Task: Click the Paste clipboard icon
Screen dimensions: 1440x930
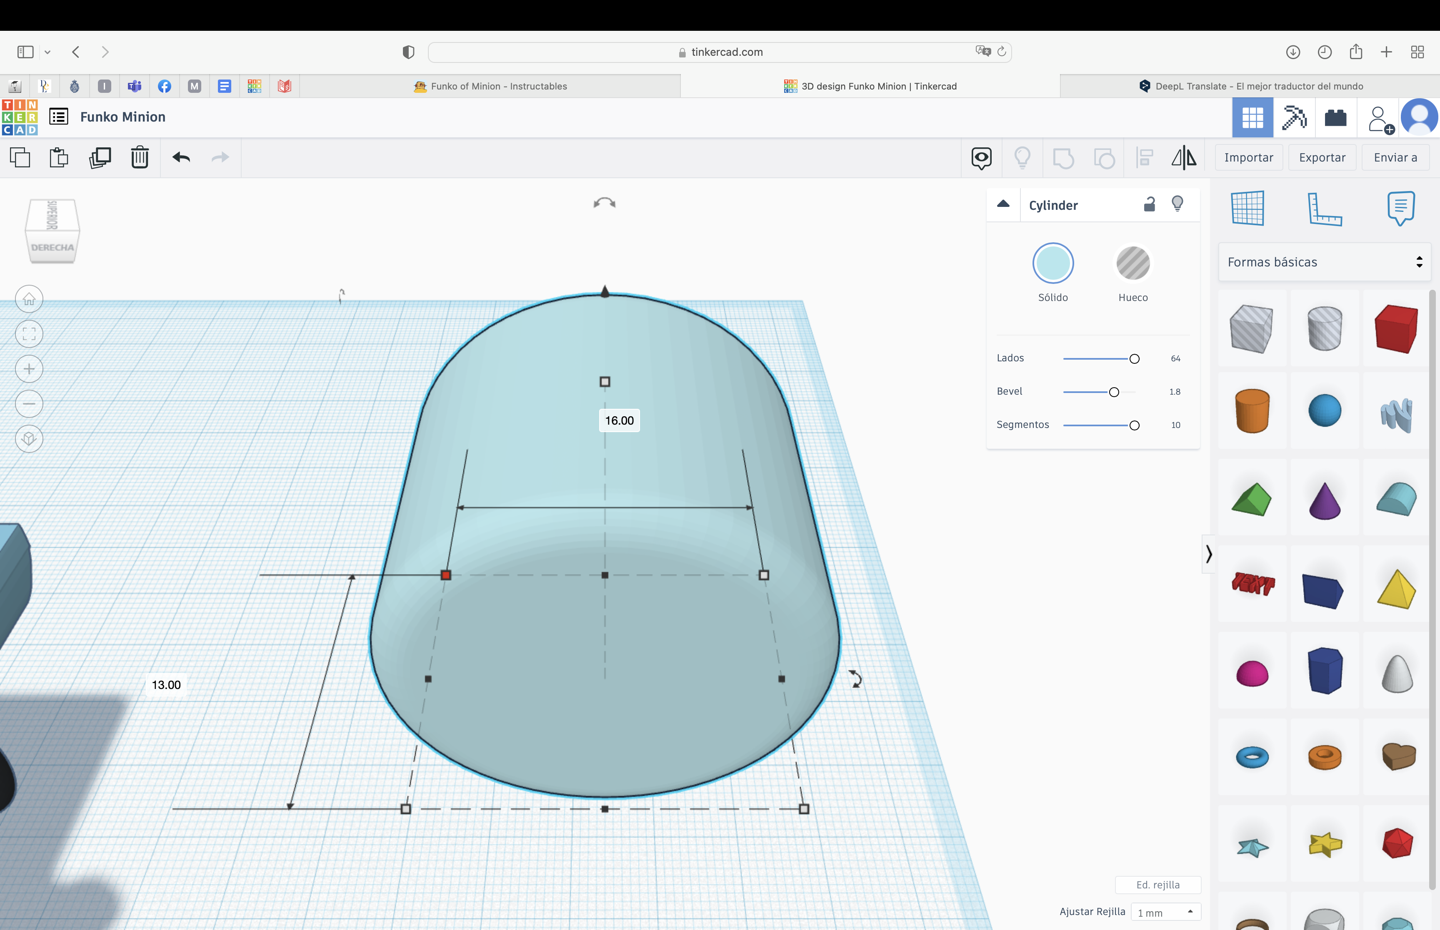Action: [x=59, y=158]
